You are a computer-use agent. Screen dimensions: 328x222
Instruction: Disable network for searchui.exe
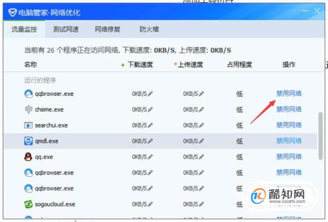tap(289, 125)
